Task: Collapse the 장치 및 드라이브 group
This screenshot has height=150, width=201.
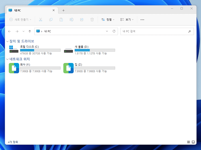Action: click(7, 41)
